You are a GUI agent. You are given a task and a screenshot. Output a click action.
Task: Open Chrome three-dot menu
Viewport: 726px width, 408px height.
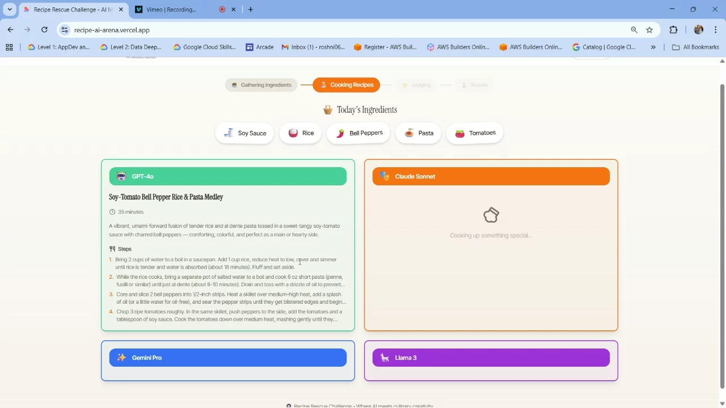click(x=716, y=30)
